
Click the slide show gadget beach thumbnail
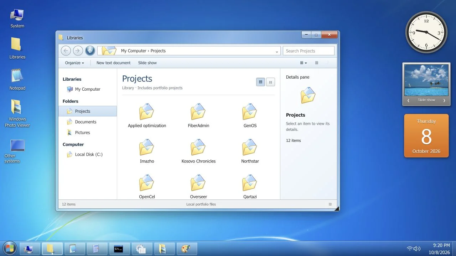coord(426,80)
